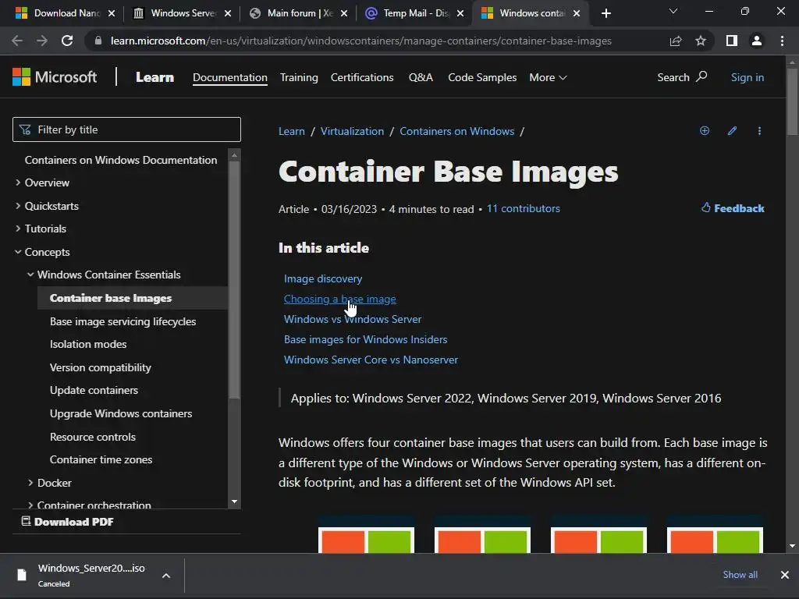Open the 11 contributors link
Screen dimensions: 799x599
pyautogui.click(x=524, y=208)
